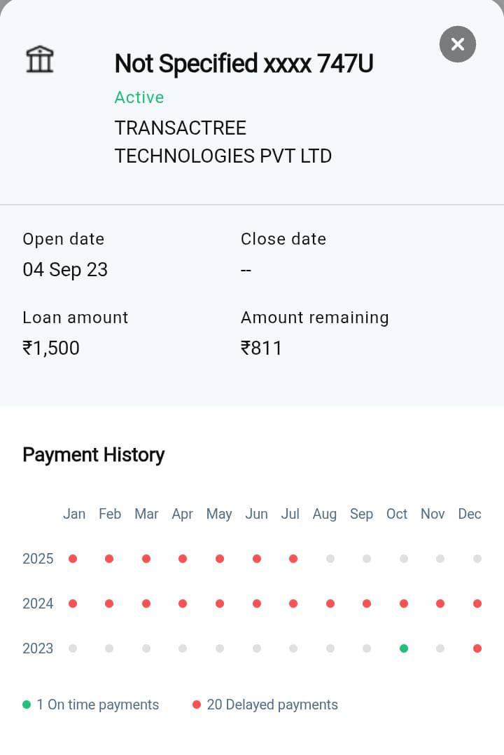Click the June 2024 red dot
The width and height of the screenshot is (504, 755).
(257, 604)
